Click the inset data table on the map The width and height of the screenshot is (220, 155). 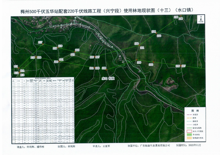point(43,110)
